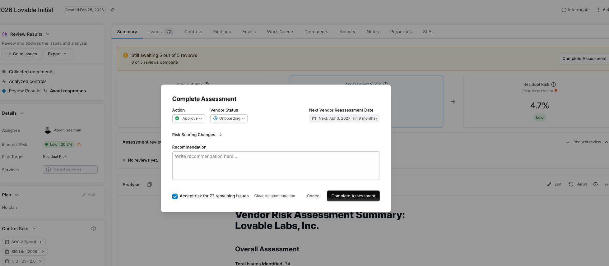Screen dimensions: 609x266
Task: Open the Select services dropdown
Action: click(x=70, y=169)
